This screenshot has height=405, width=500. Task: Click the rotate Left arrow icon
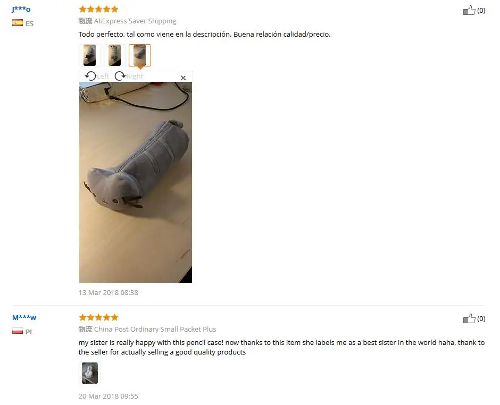90,76
